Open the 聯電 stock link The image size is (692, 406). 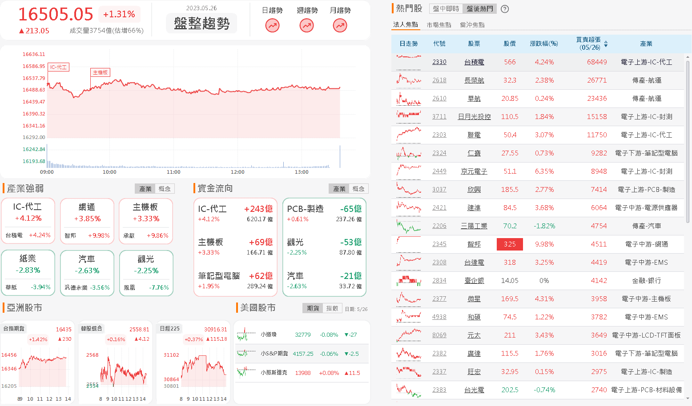click(x=474, y=135)
